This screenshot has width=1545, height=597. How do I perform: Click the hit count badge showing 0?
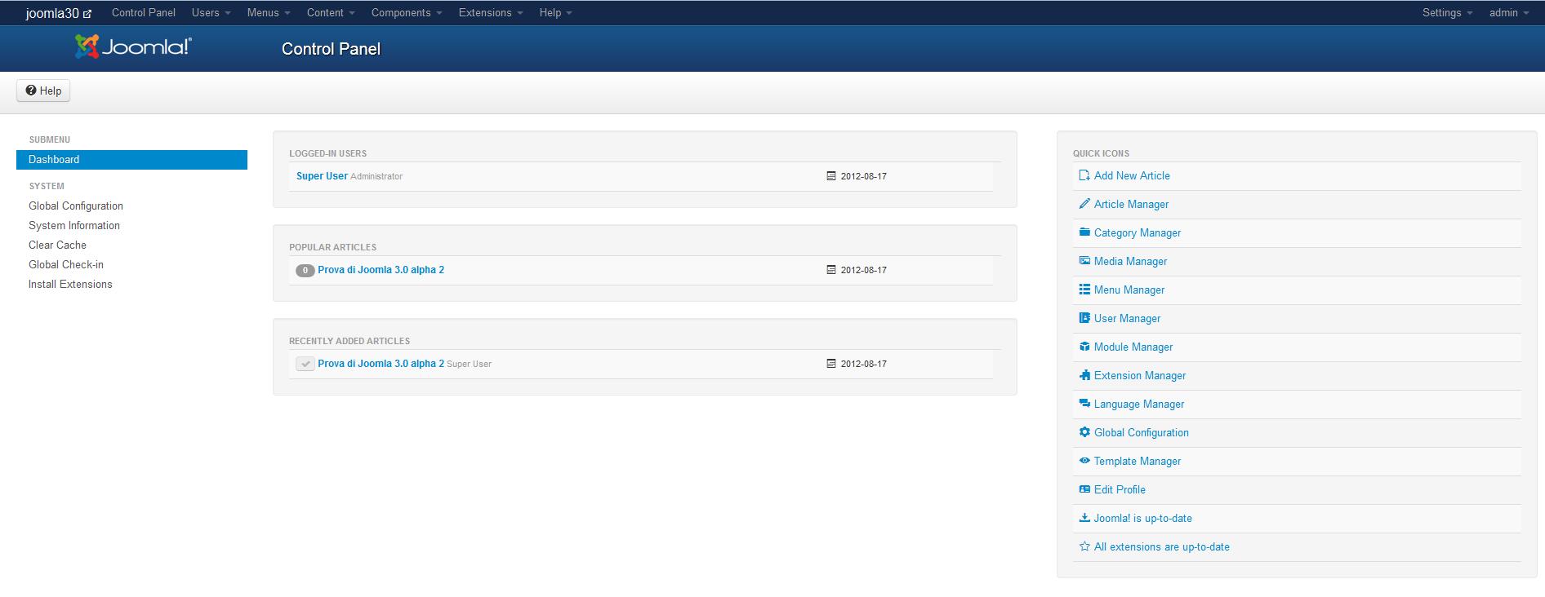[x=305, y=271]
